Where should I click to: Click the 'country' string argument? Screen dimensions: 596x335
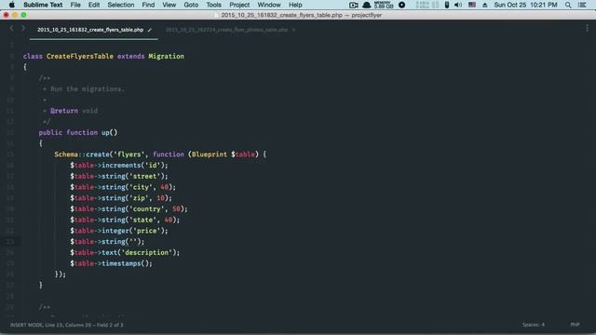(146, 208)
